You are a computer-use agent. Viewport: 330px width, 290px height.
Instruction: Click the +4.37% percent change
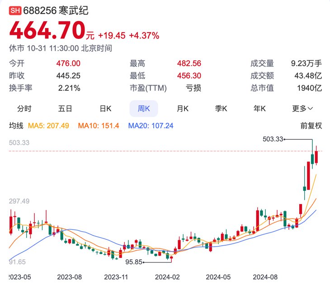pos(144,36)
